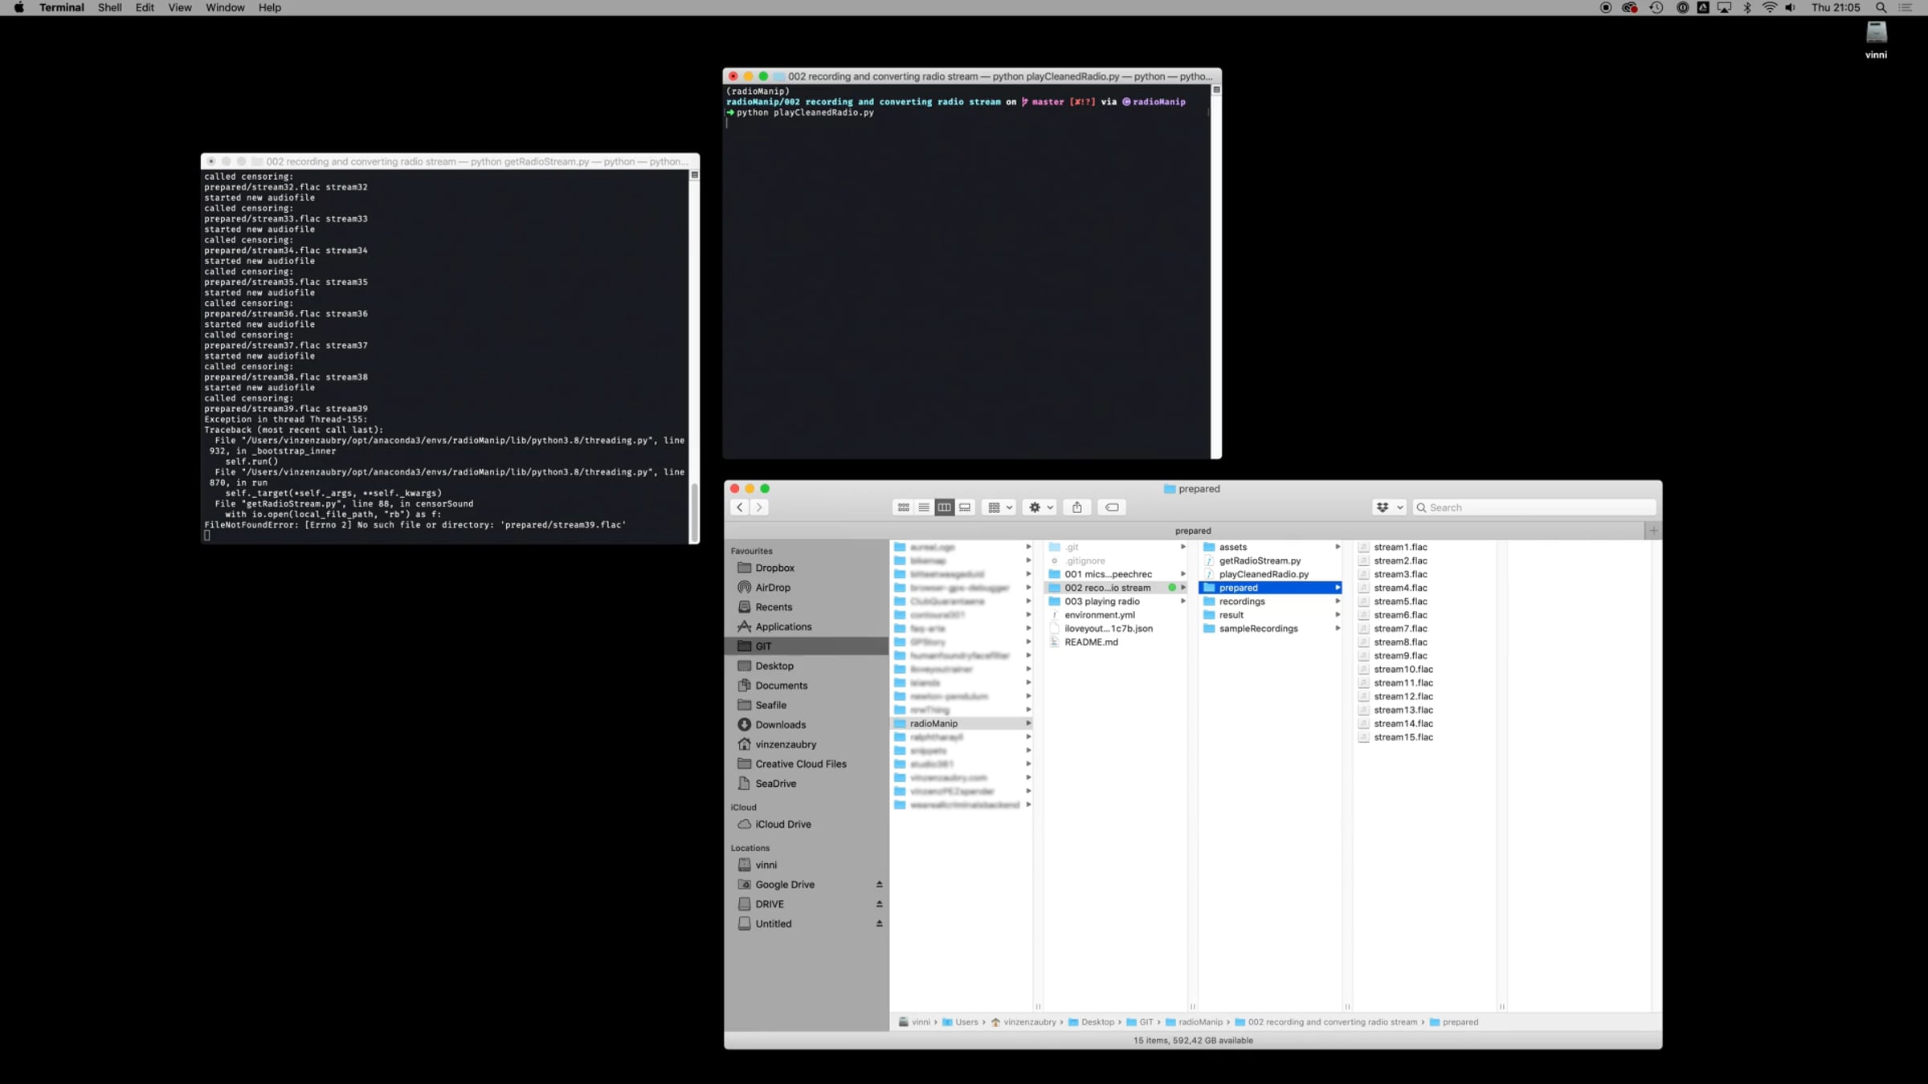Open Time Machine menu bar icon
Image resolution: width=1928 pixels, height=1084 pixels.
coord(1656,8)
